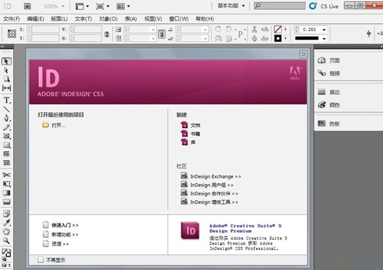Screen dimensions: 383x270
Task: Select the Zoom tool
Action: pyautogui.click(x=6, y=241)
